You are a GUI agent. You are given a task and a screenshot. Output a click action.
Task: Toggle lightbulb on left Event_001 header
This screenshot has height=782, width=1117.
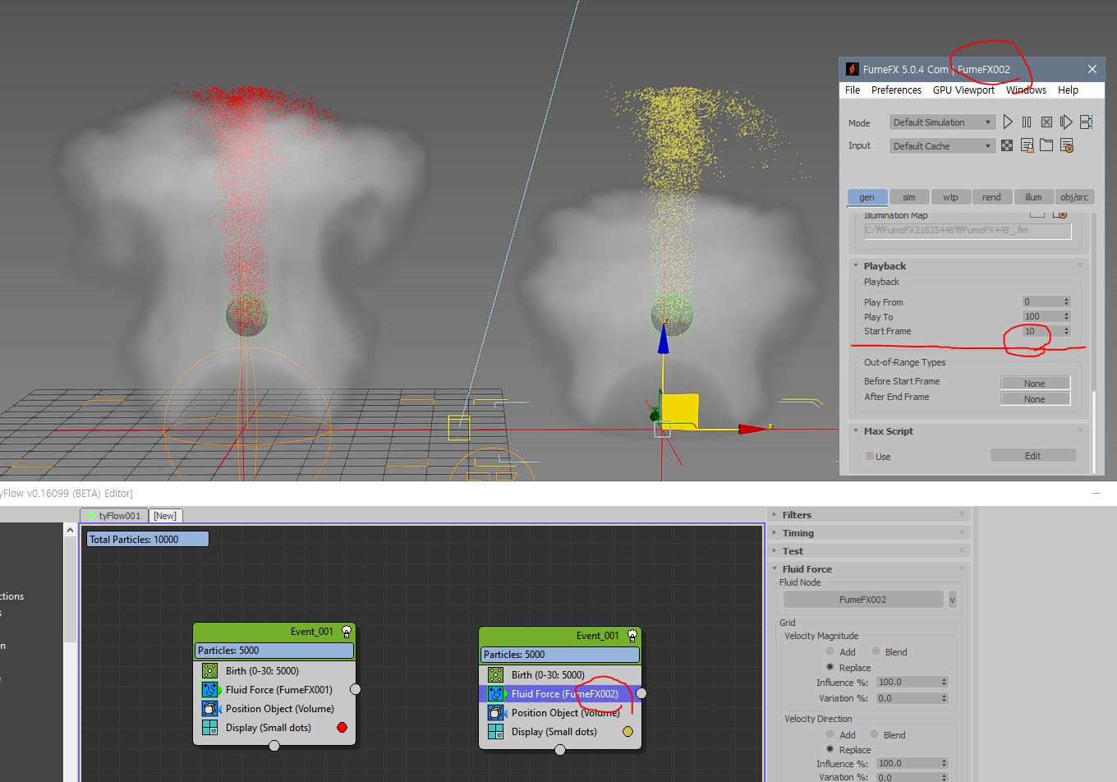347,632
